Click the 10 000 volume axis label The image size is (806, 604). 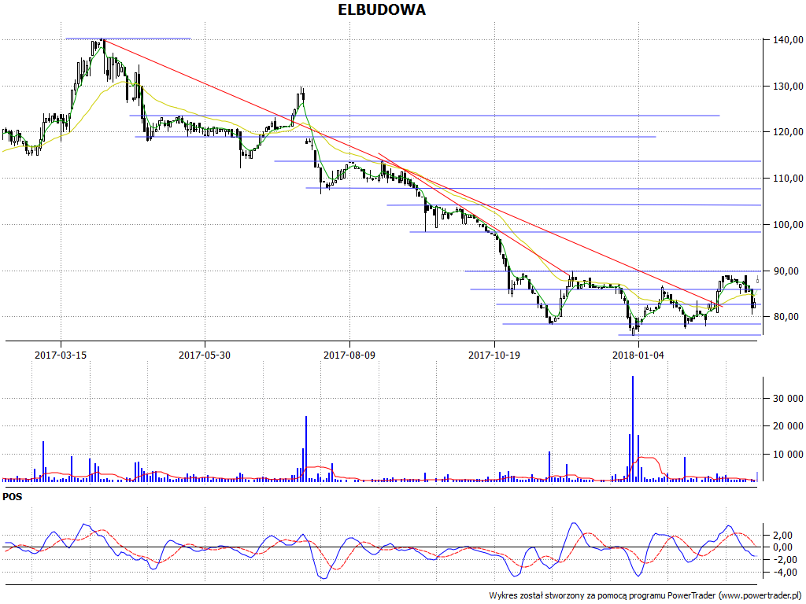click(788, 454)
